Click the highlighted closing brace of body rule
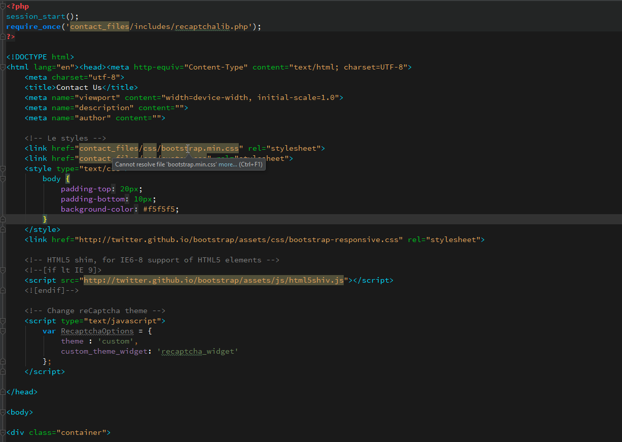 coord(45,219)
